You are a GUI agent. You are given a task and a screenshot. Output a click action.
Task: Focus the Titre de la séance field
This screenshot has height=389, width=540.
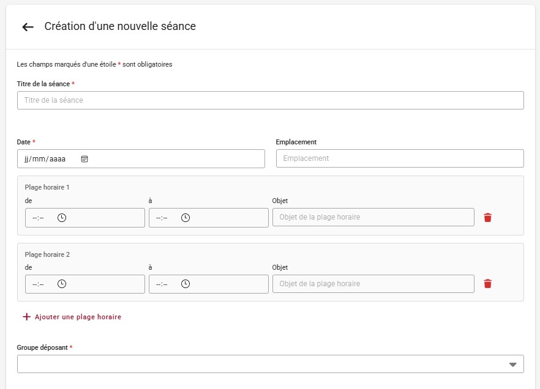click(270, 100)
